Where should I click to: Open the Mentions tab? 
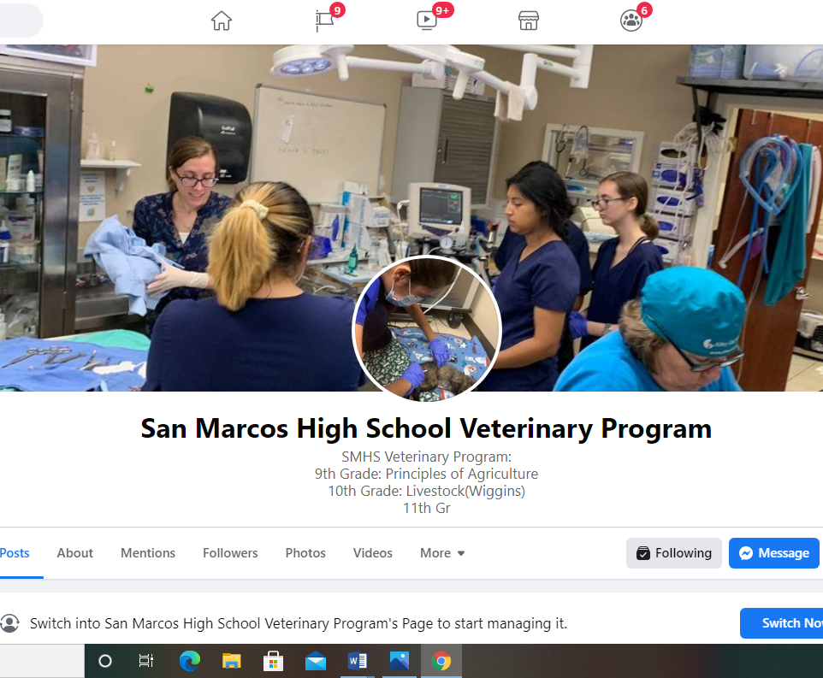(x=148, y=553)
